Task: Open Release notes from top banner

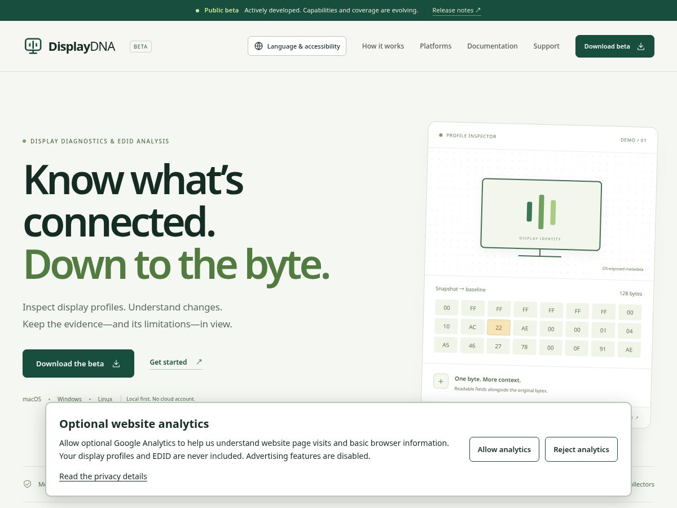Action: pyautogui.click(x=456, y=10)
